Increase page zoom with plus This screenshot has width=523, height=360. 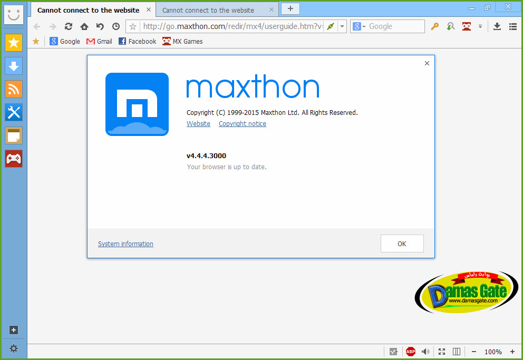click(x=512, y=352)
